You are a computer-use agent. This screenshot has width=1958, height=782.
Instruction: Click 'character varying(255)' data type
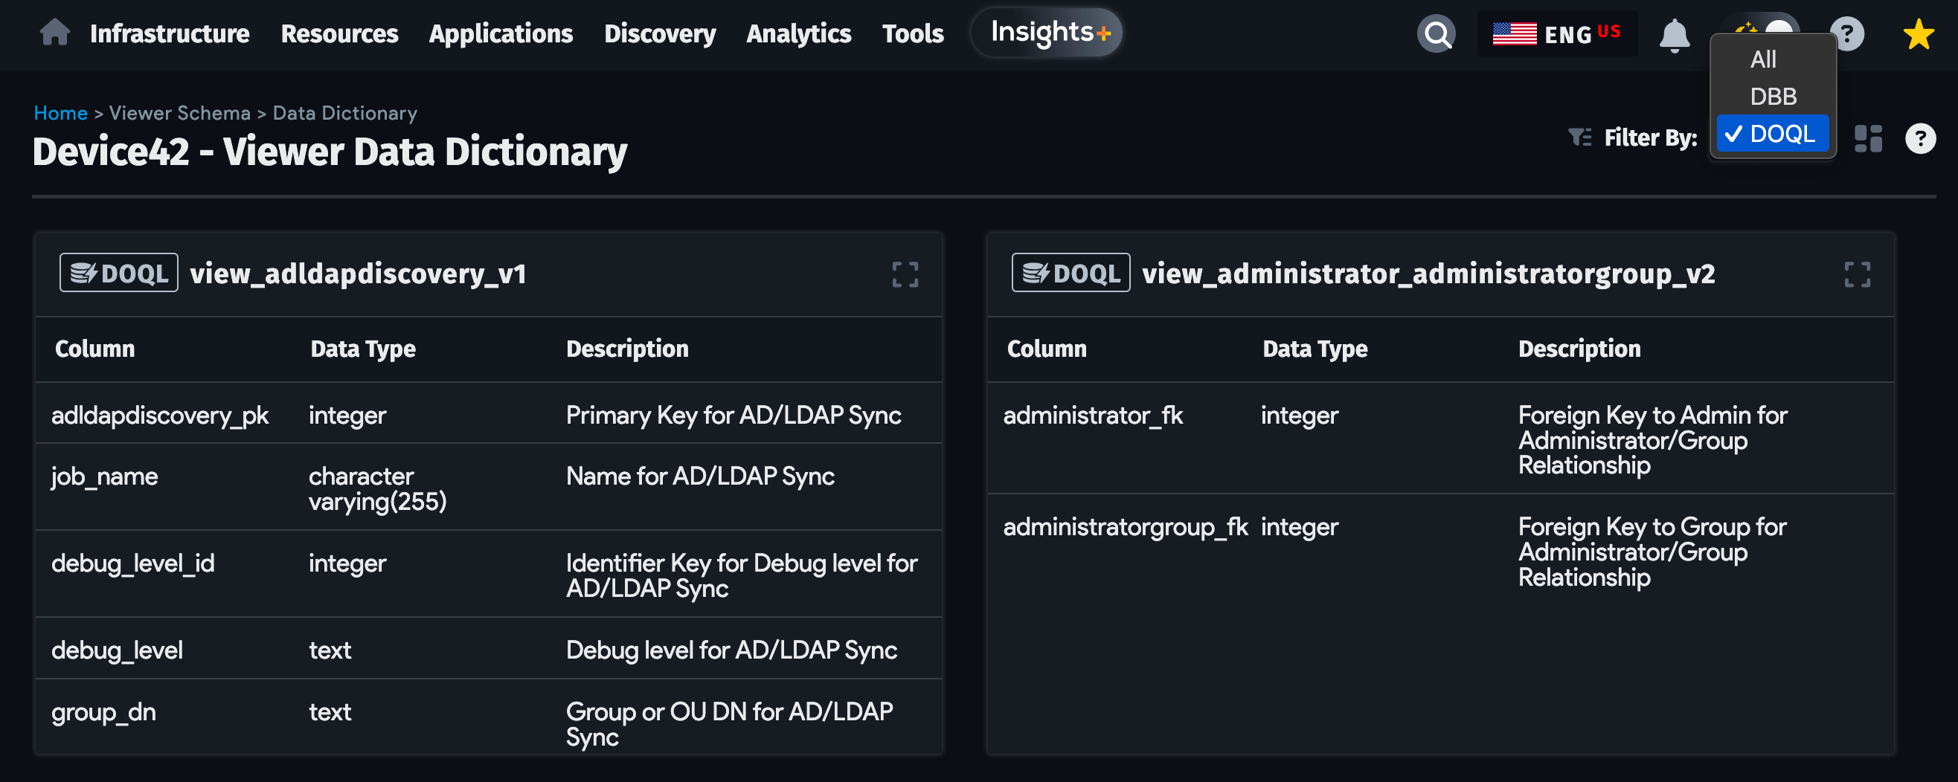click(377, 488)
